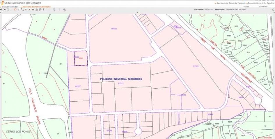Click the printer icon to print map
Image resolution: width=275 pixels, height=139 pixels.
pos(36,10)
